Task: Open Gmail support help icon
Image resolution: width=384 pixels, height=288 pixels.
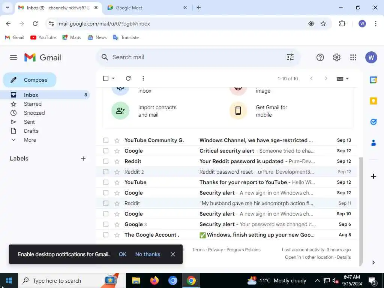Action: click(320, 57)
